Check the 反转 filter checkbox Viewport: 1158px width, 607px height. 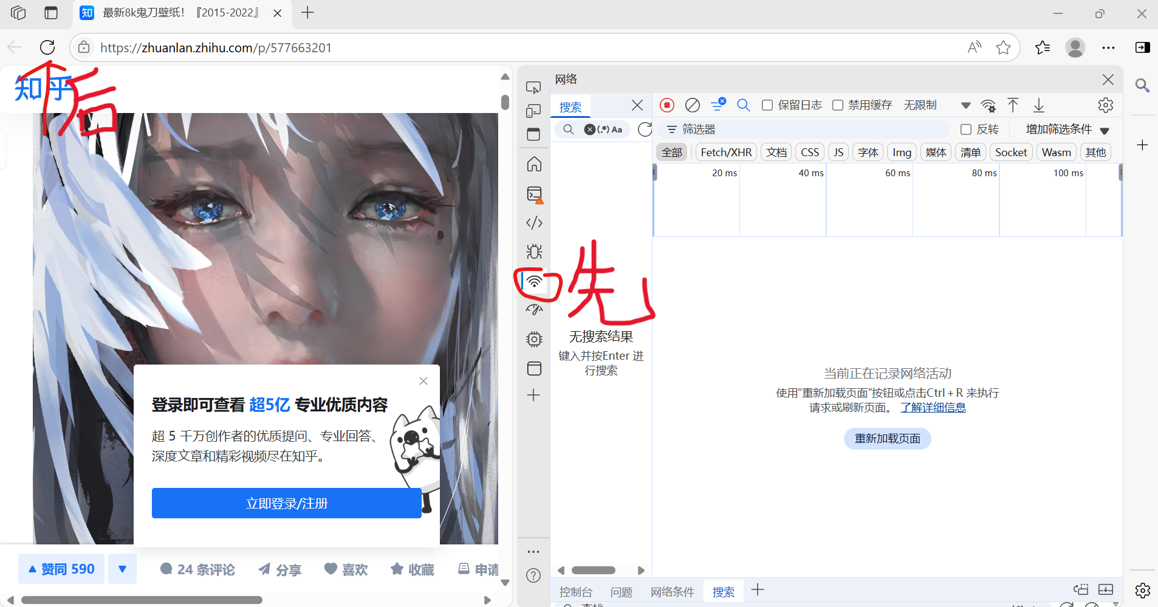(x=966, y=129)
